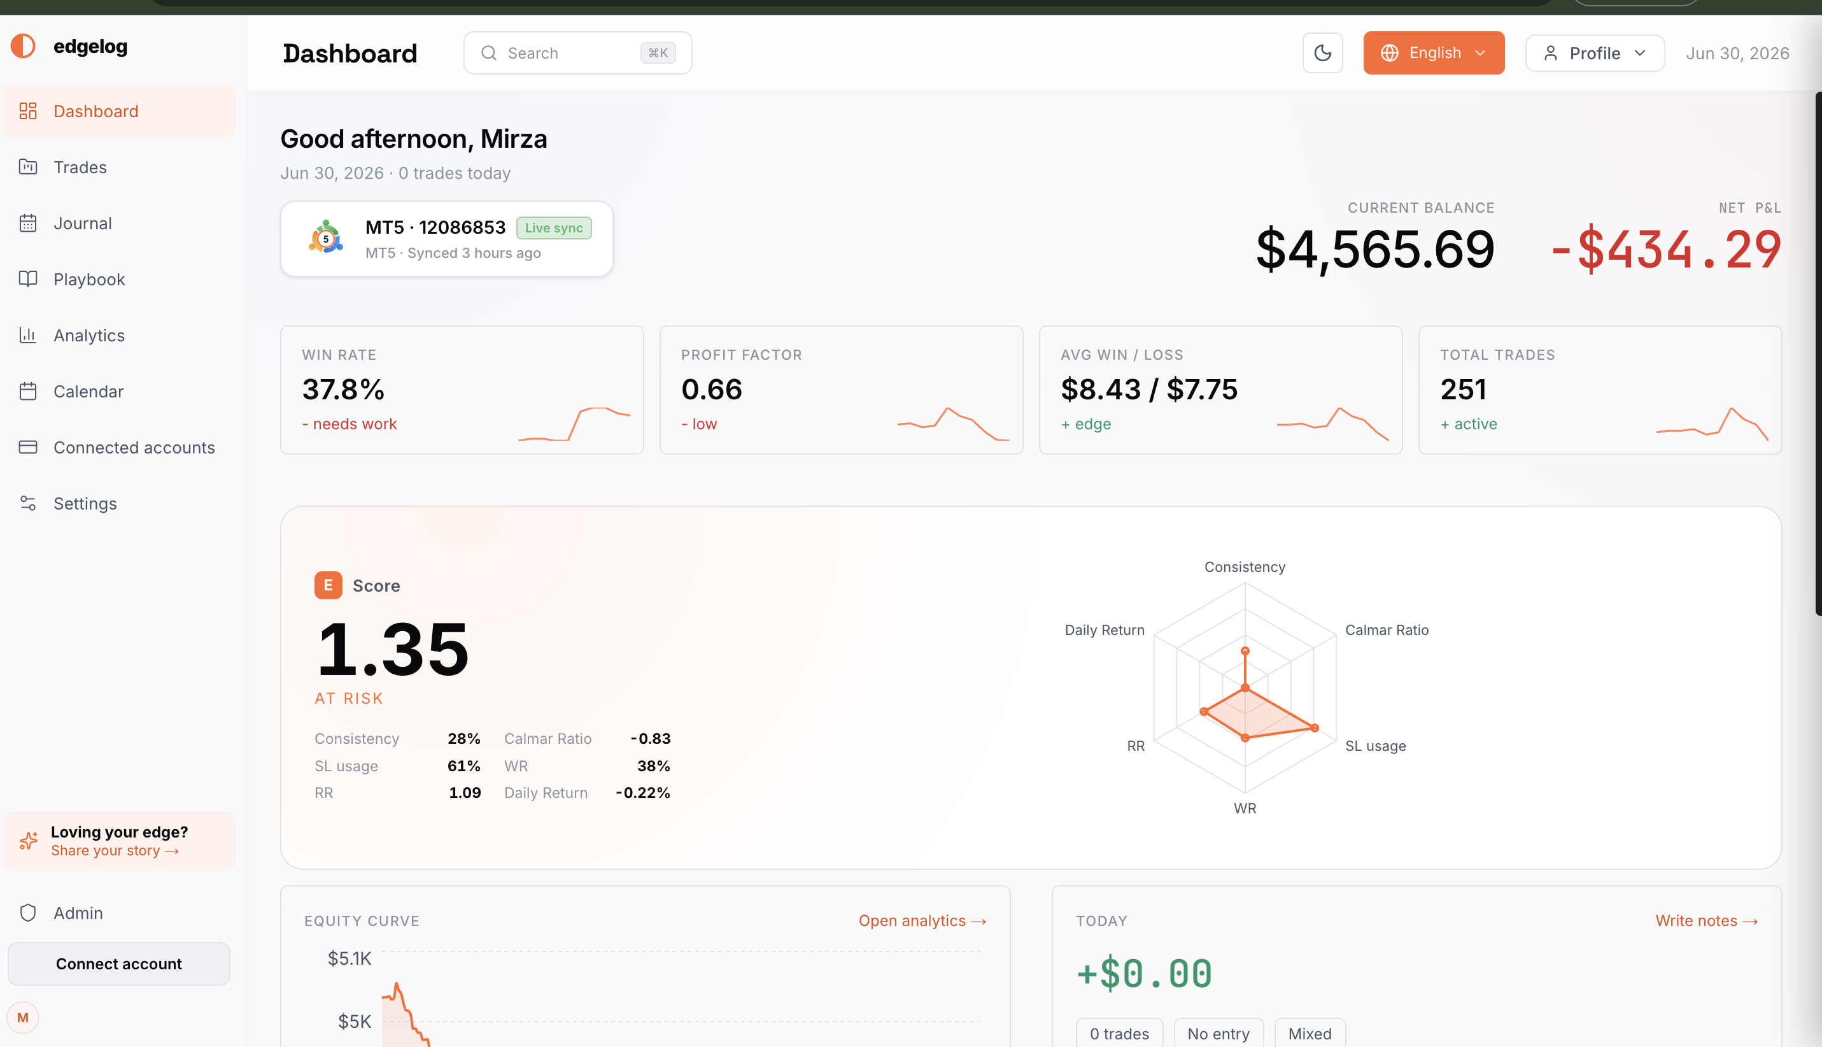The width and height of the screenshot is (1822, 1047).
Task: Click the Good afternoon, Mirza greeting
Action: (x=414, y=139)
